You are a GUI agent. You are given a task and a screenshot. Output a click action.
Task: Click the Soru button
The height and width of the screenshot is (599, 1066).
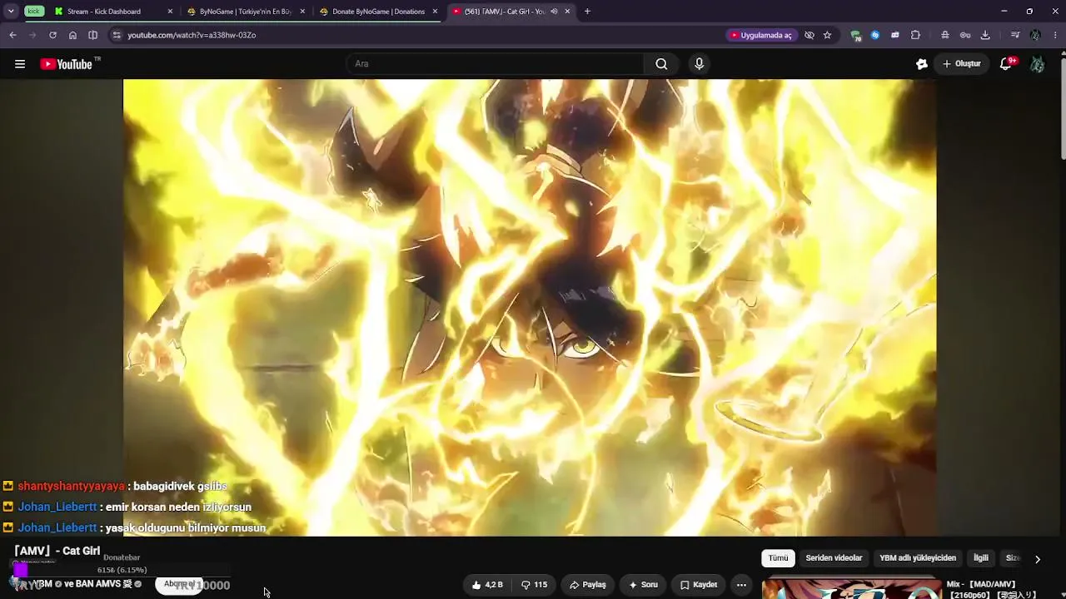(643, 585)
